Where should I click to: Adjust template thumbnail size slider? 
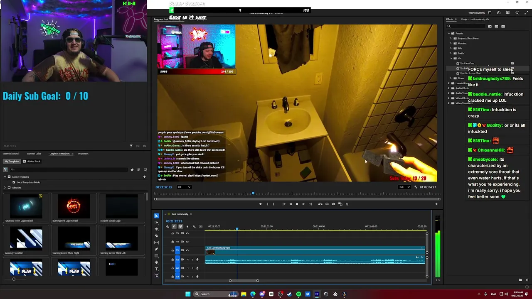click(x=14, y=279)
